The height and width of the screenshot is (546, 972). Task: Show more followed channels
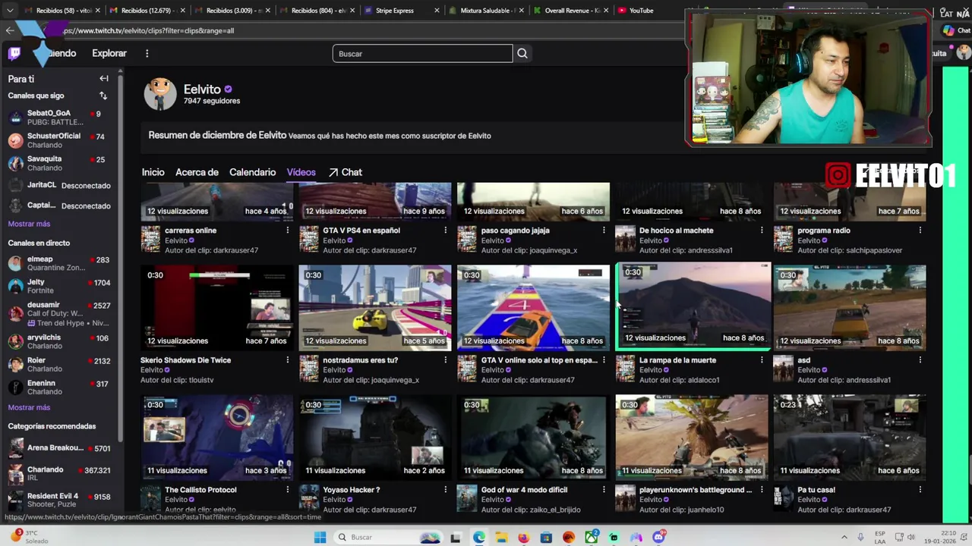[29, 224]
